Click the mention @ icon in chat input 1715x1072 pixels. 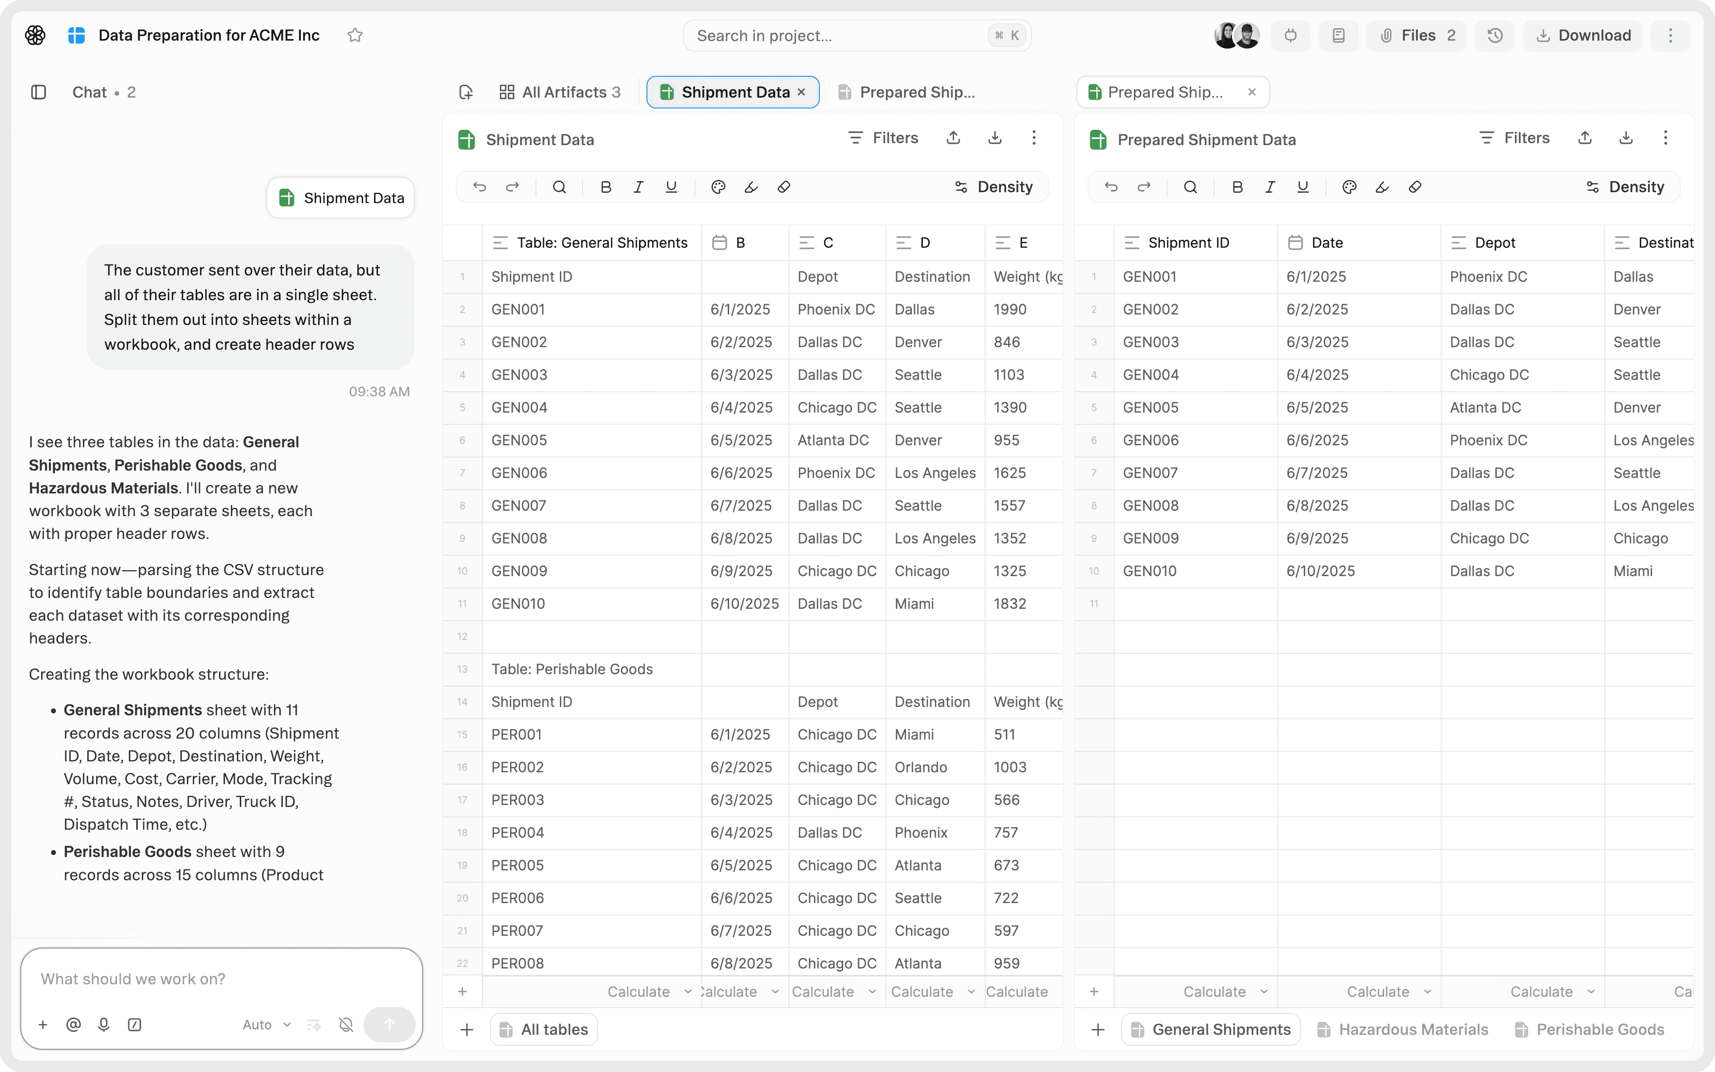(73, 1024)
